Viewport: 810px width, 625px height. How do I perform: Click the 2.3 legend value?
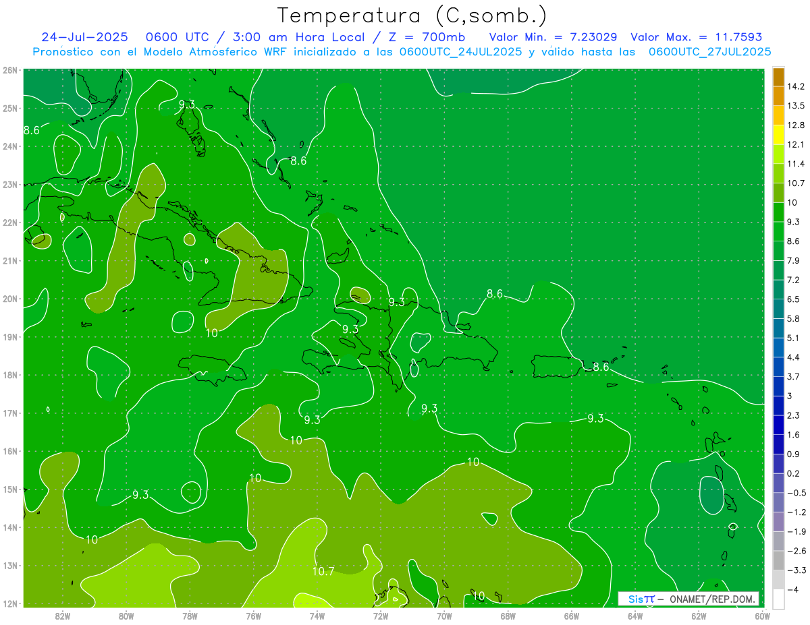pos(793,415)
